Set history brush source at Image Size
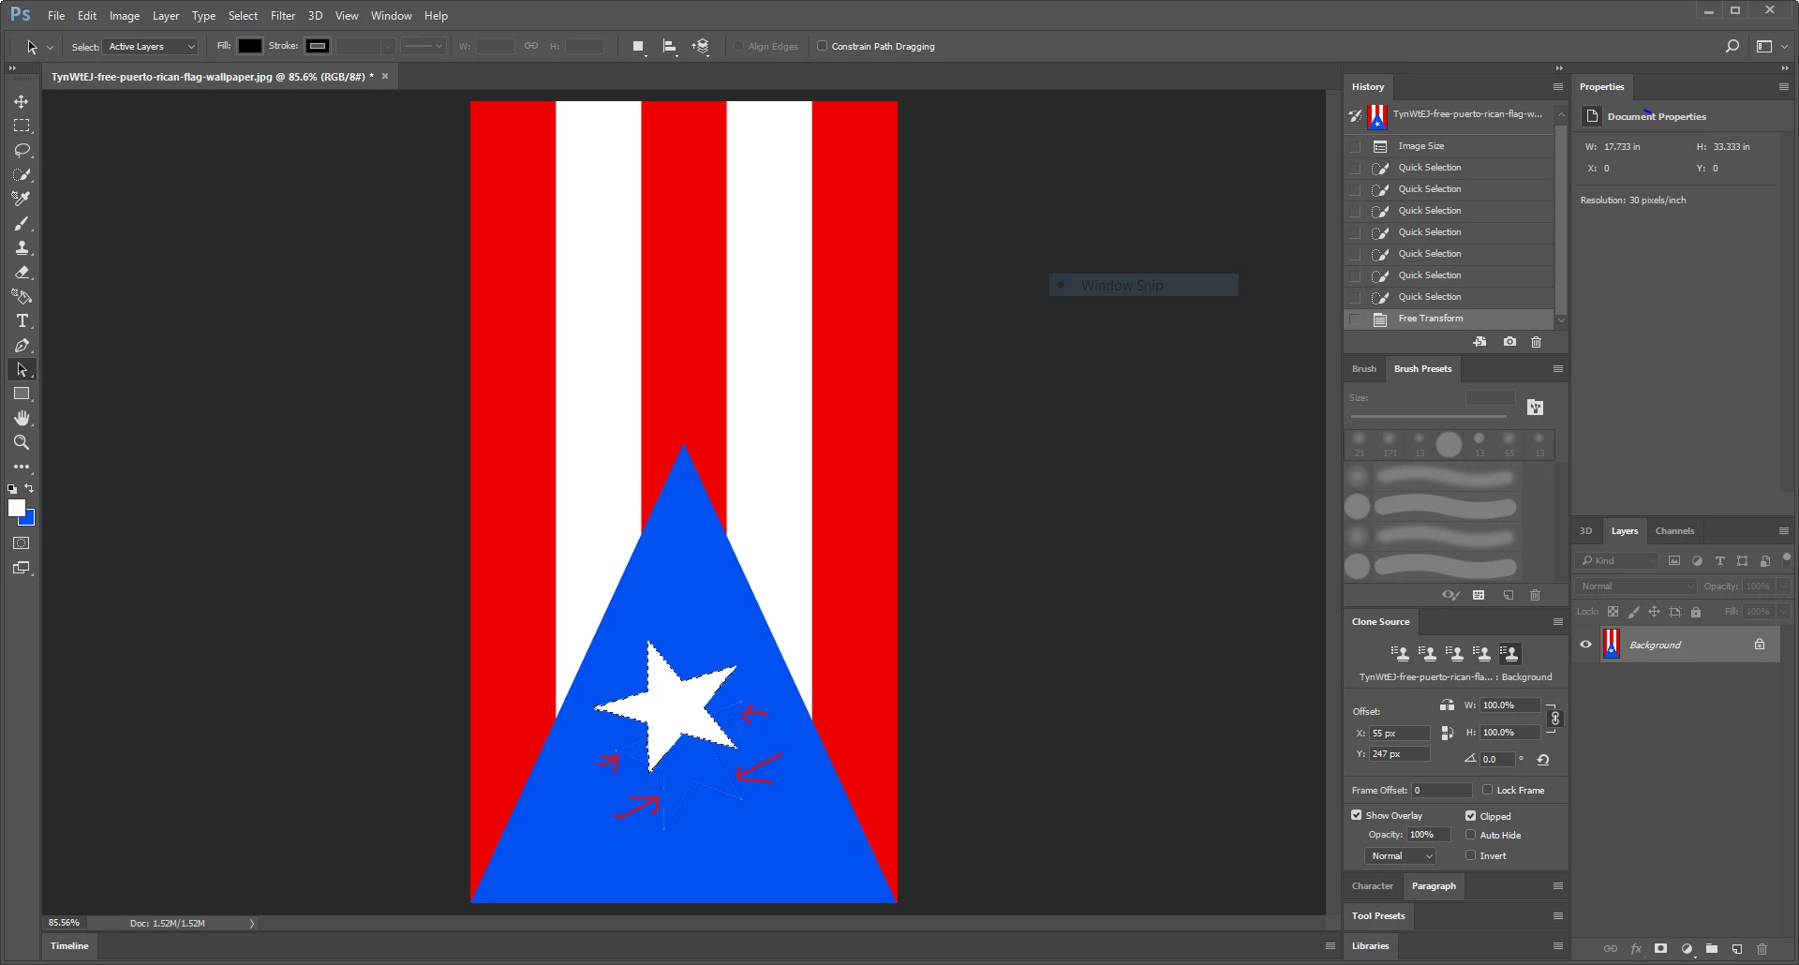The image size is (1799, 965). (x=1355, y=146)
